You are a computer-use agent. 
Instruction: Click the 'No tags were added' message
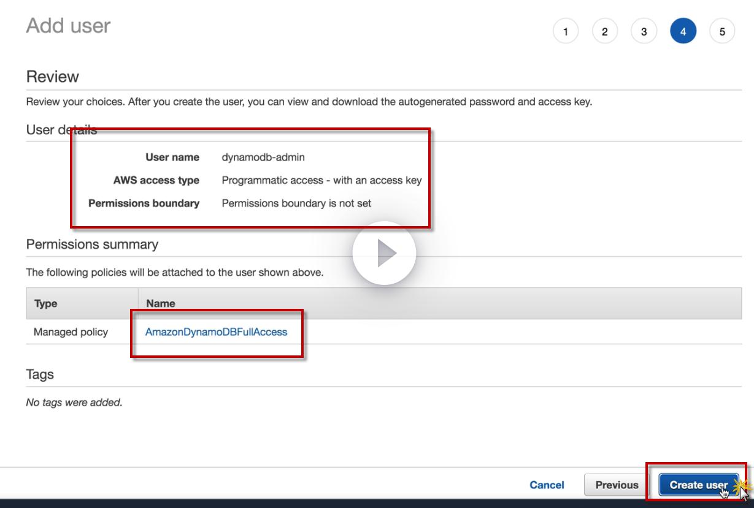pyautogui.click(x=74, y=403)
